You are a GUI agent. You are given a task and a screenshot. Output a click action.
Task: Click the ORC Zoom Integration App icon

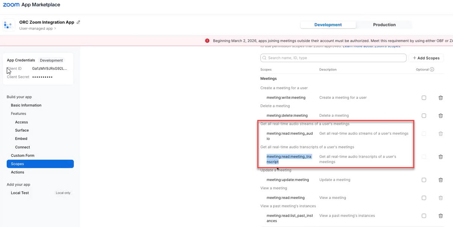(x=8, y=25)
